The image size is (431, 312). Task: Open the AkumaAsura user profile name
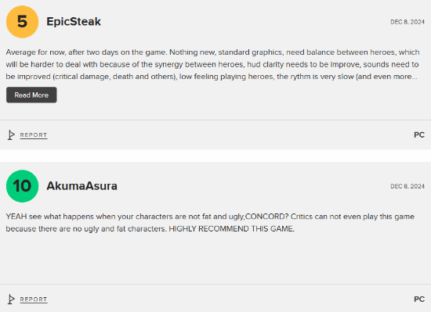82,186
